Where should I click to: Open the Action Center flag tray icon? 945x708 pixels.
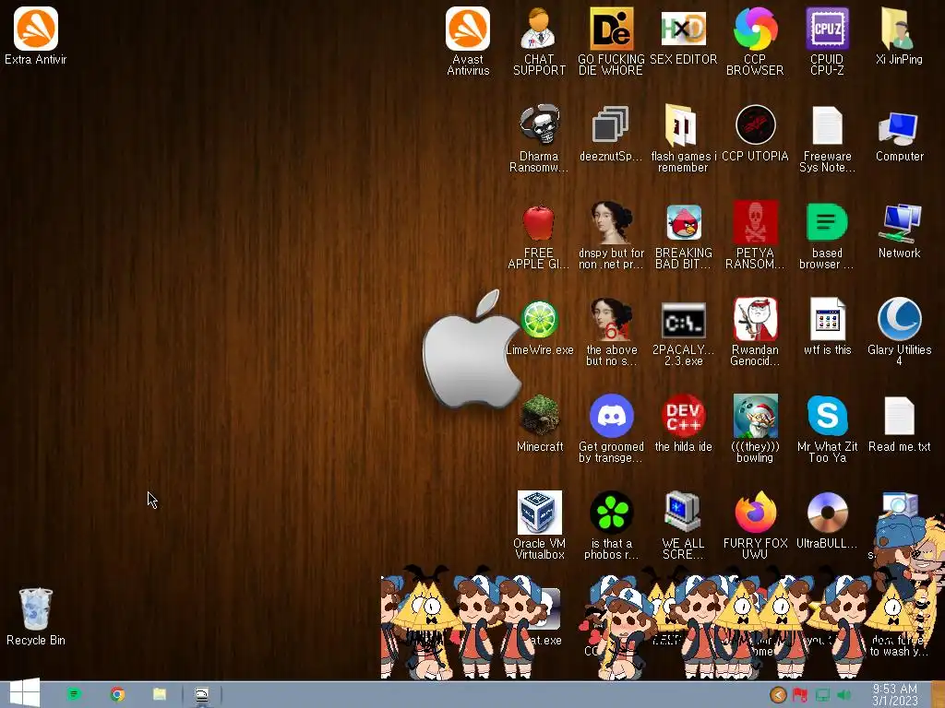click(x=800, y=695)
